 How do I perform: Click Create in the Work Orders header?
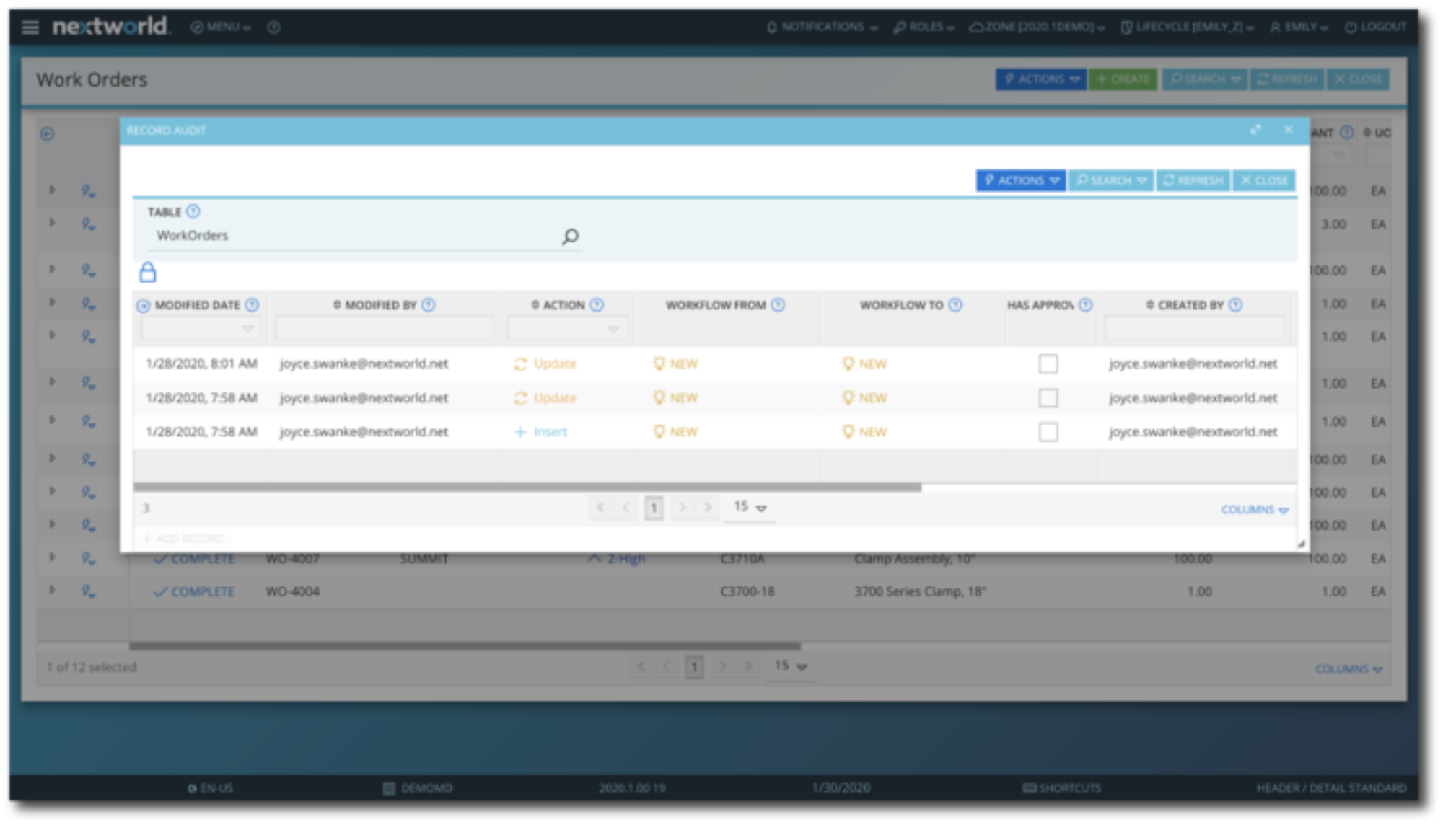1123,79
